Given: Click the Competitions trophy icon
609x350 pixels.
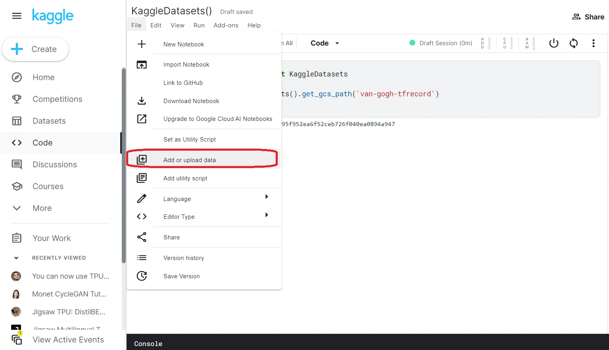Looking at the screenshot, I should 17,99.
